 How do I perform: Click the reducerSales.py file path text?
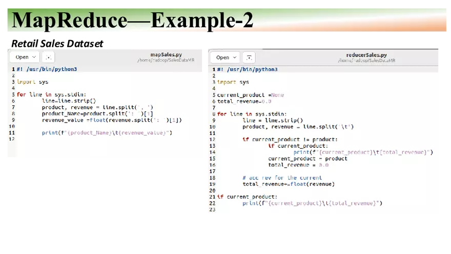coord(367,61)
